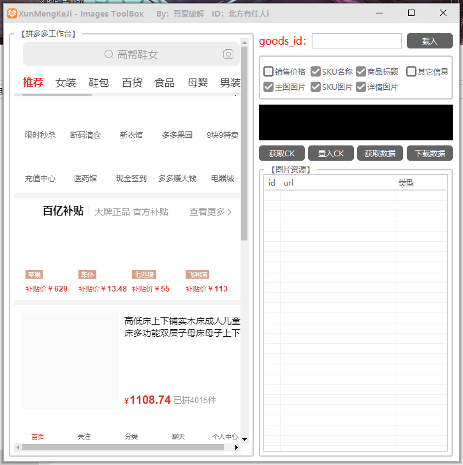
Task: Open the 限时秒杀 shortcut
Action: (x=40, y=135)
